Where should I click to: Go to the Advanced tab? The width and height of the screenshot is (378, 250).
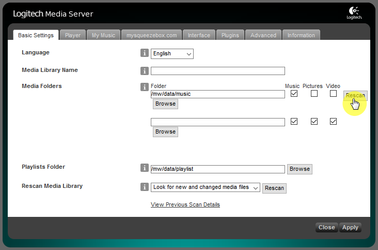point(263,35)
